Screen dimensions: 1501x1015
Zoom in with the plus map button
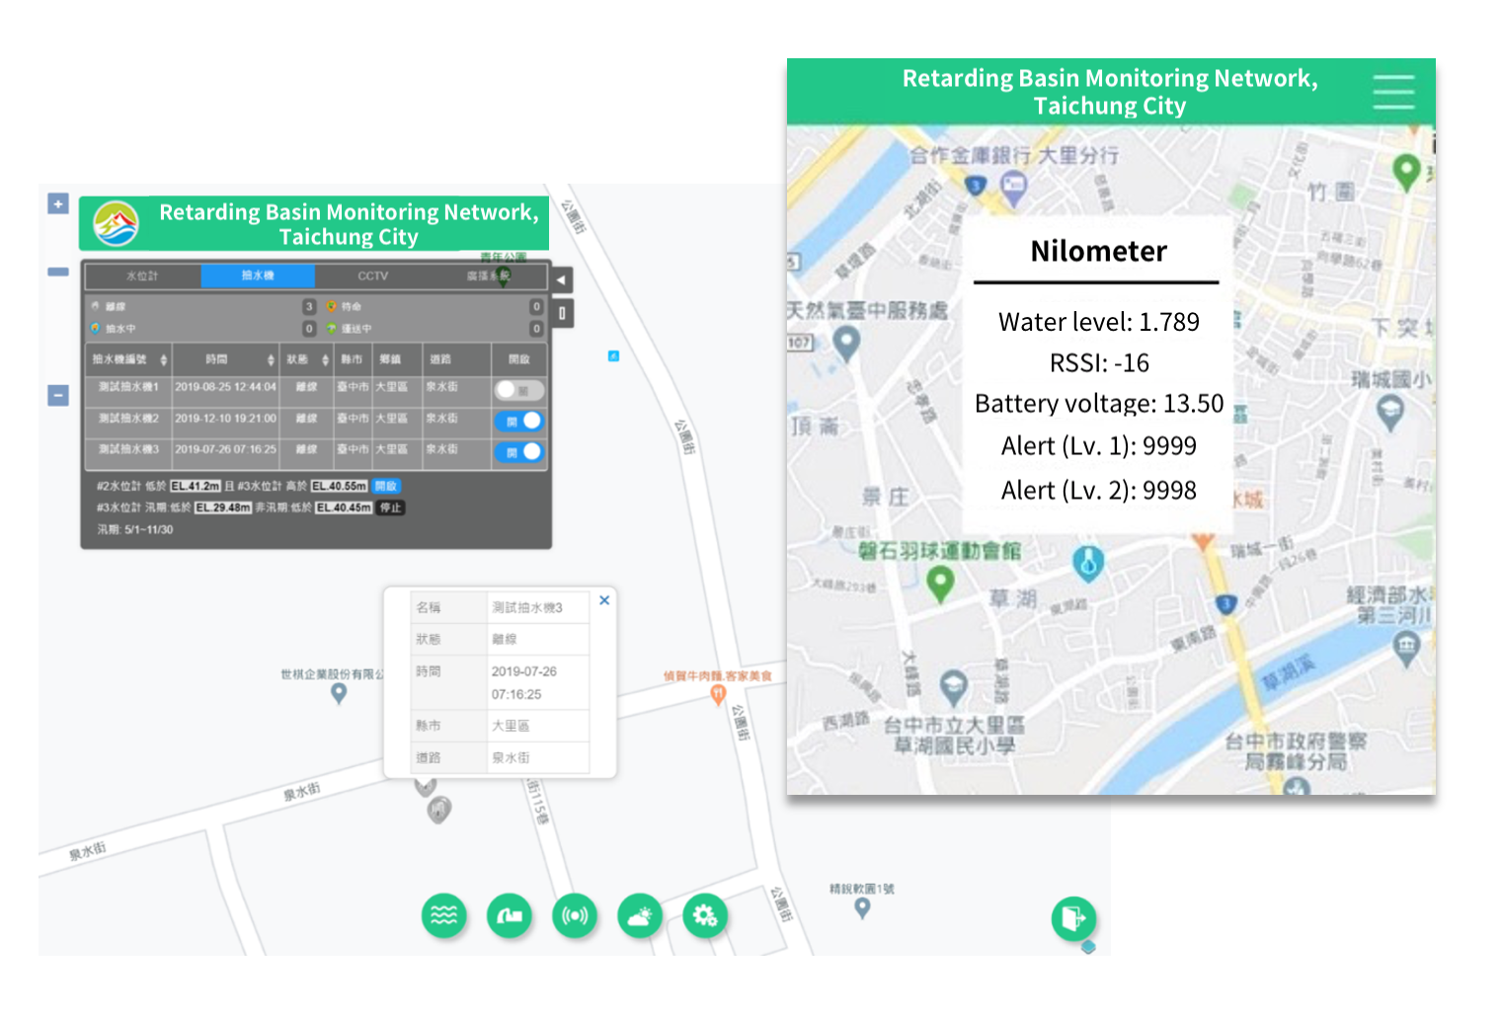coord(58,203)
